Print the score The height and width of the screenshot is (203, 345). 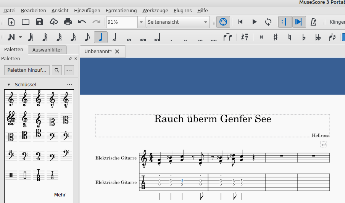tap(68, 22)
